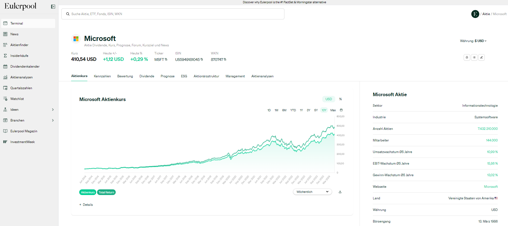Open the Wöchentlich interval dropdown
Image resolution: width=508 pixels, height=226 pixels.
[313, 192]
